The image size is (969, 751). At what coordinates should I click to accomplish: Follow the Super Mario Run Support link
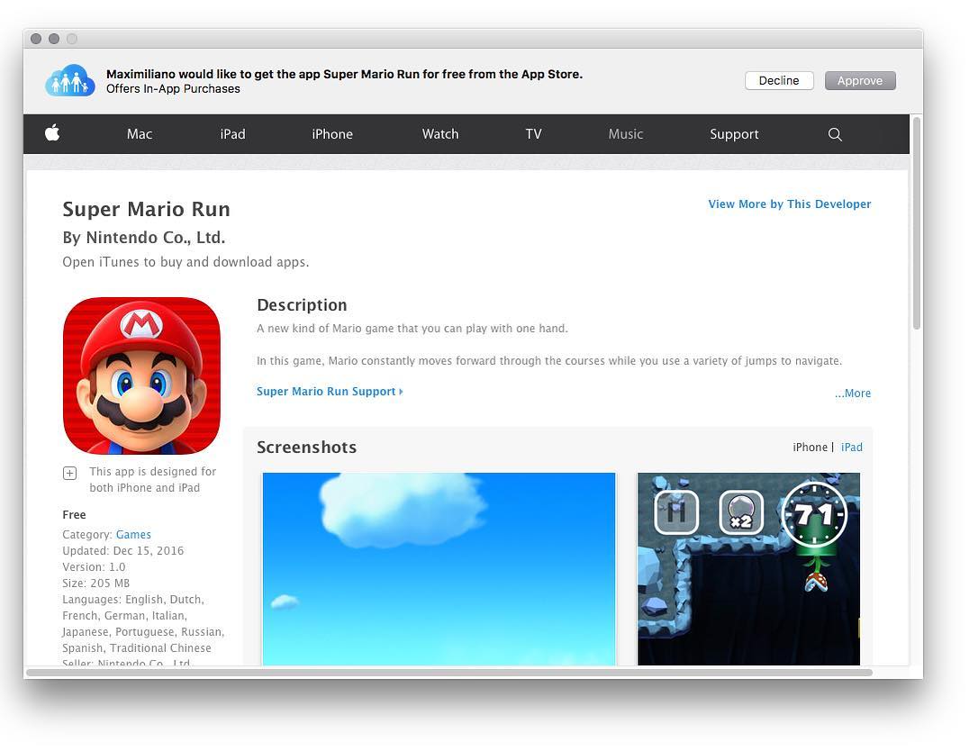pyautogui.click(x=330, y=392)
